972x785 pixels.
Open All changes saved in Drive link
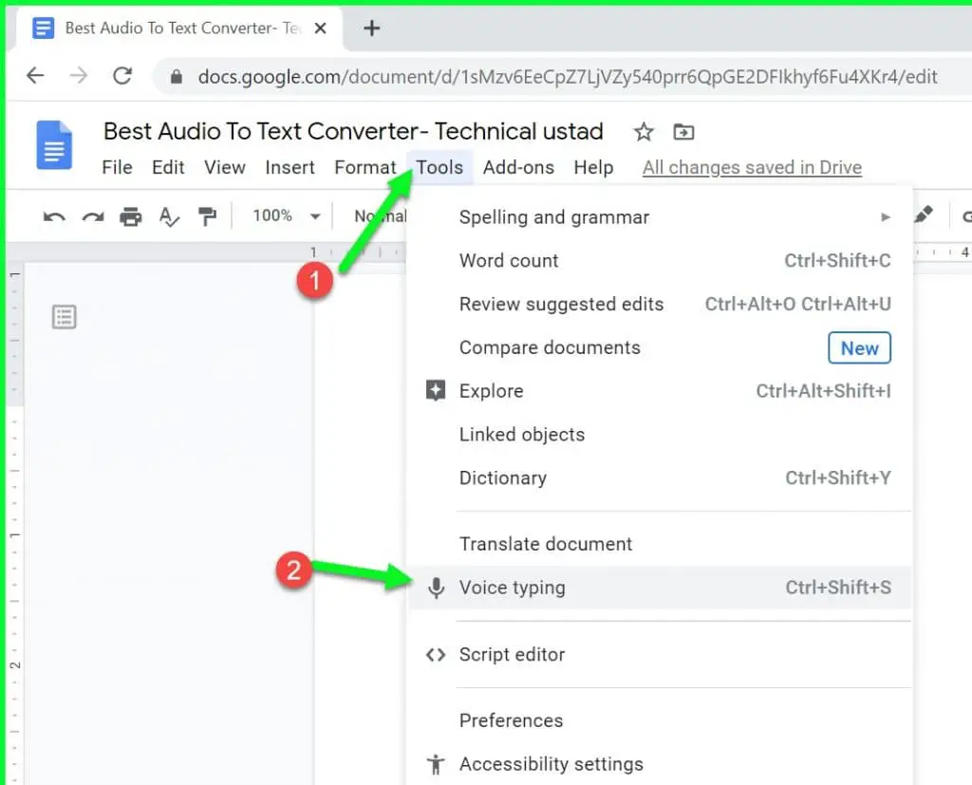[751, 167]
